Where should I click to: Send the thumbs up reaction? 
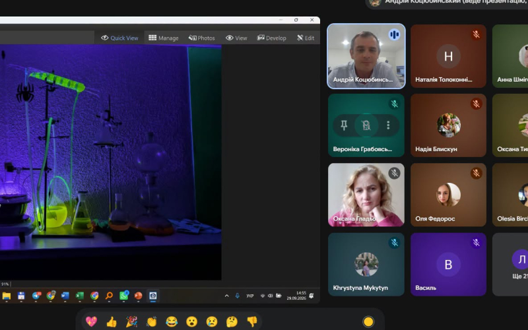tap(112, 321)
